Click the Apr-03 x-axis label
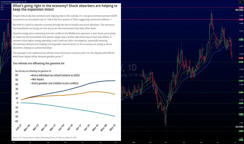This screenshot has height=144, width=244. point(61,127)
